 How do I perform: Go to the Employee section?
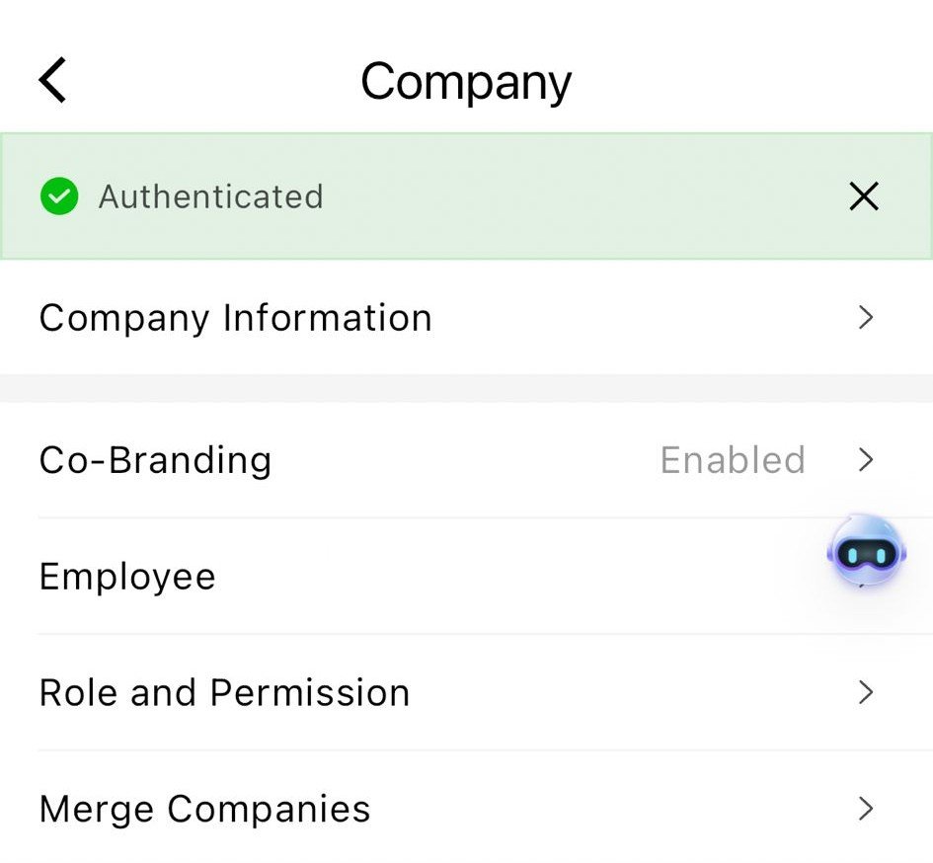127,577
